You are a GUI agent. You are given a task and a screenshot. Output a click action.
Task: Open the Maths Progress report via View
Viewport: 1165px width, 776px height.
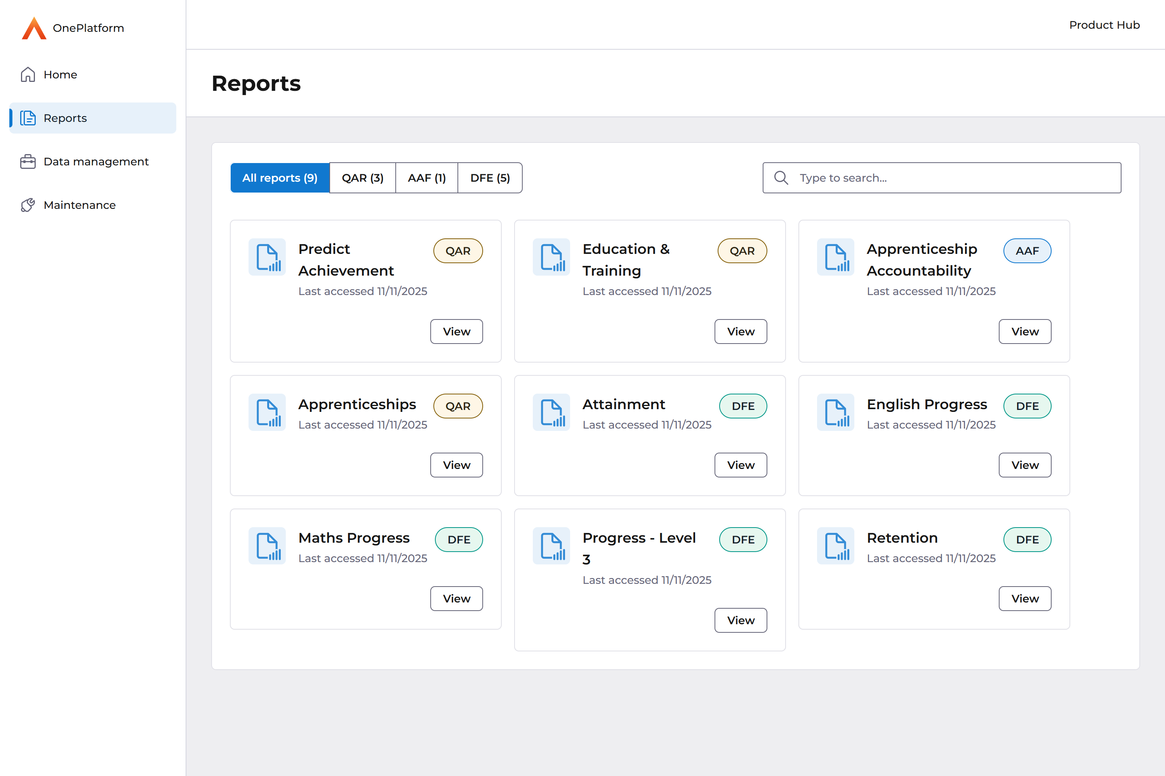tap(456, 599)
